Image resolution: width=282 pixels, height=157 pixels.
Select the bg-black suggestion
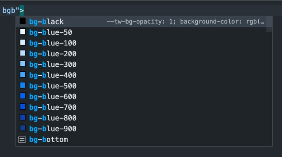[x=46, y=22]
